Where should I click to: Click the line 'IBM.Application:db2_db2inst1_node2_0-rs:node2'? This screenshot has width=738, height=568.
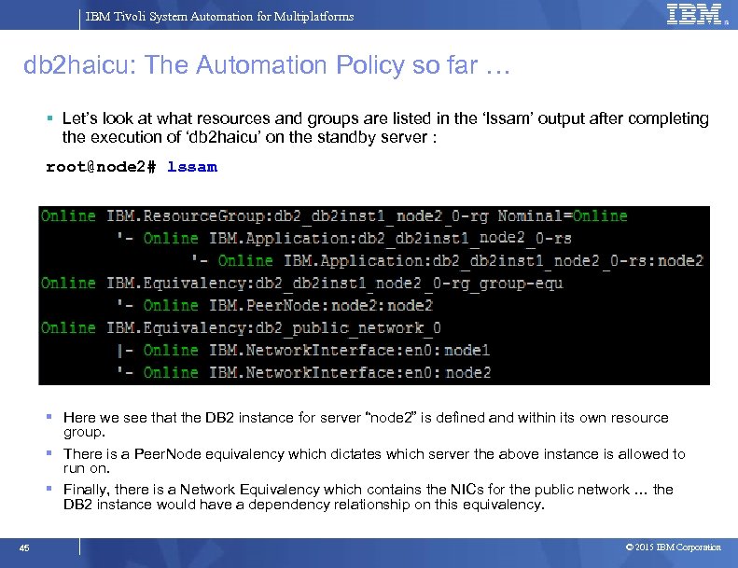click(x=494, y=261)
